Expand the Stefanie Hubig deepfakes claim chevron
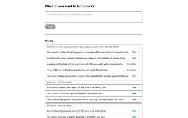This screenshot has width=188, height=118. coord(139,58)
